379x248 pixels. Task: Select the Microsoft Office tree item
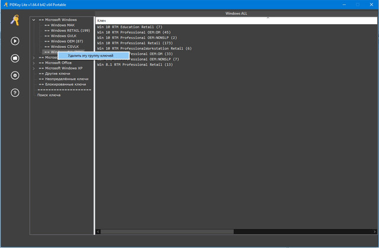tap(55, 63)
